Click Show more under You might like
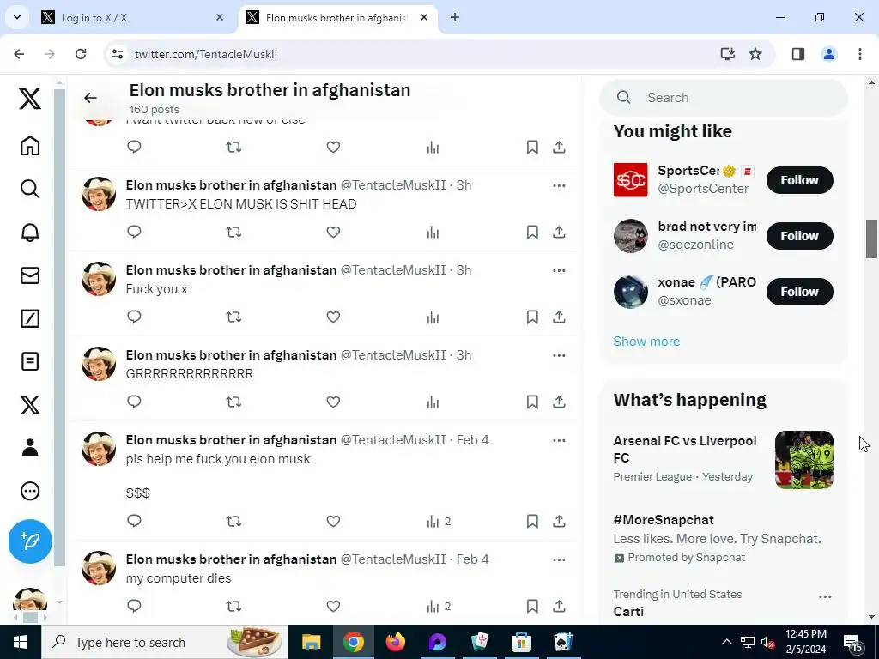This screenshot has width=879, height=659. (646, 342)
